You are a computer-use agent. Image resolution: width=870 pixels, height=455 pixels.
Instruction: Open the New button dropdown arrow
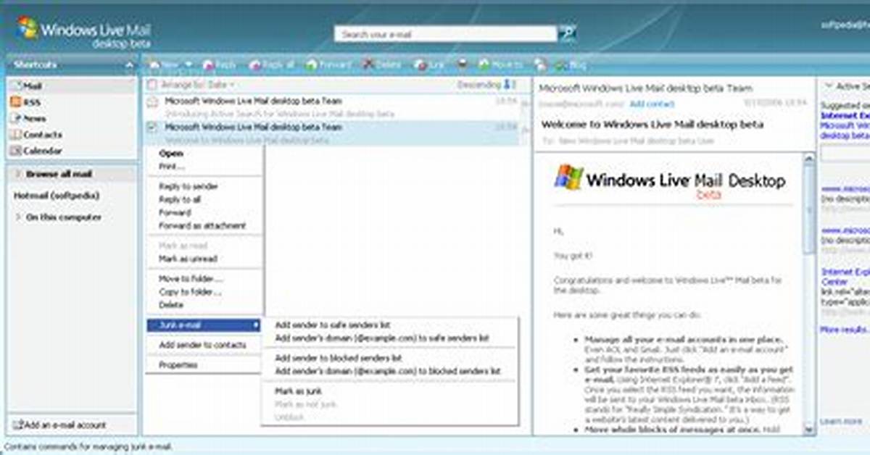coord(188,64)
